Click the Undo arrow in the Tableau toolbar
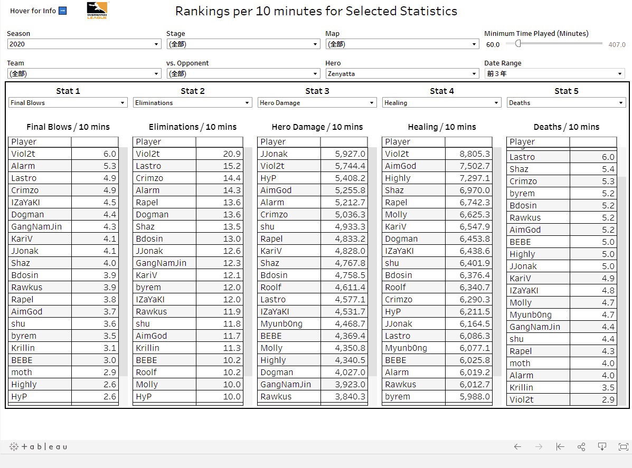The image size is (632, 468). point(517,447)
